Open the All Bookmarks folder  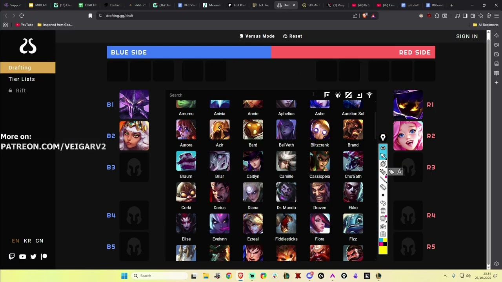pos(486,25)
